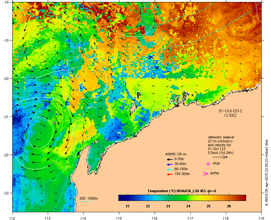Click the 80-150m depth label

coord(181,169)
